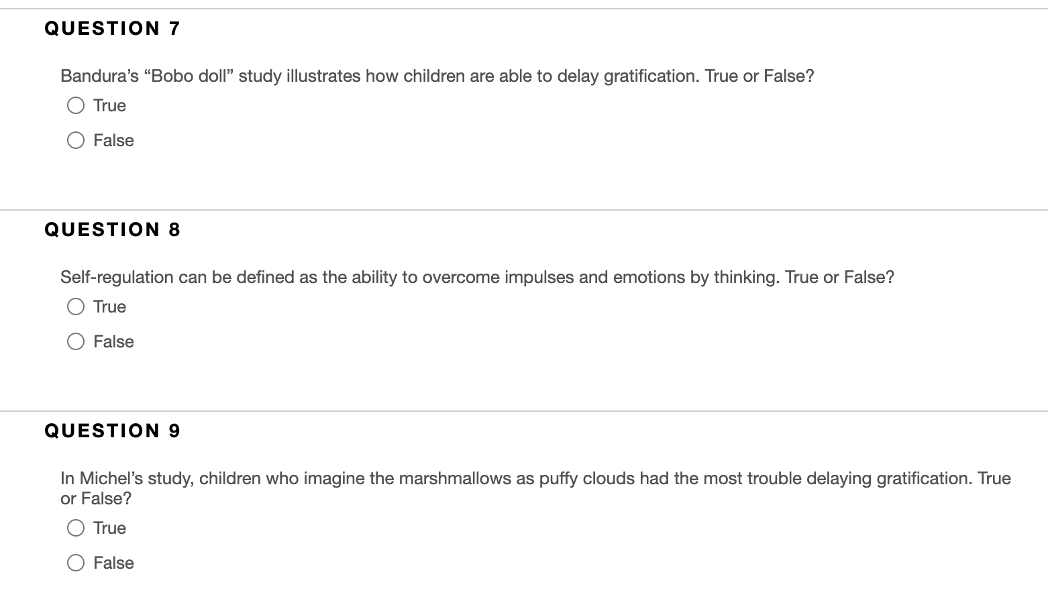Click the 'False' label text in Question 7

(113, 140)
